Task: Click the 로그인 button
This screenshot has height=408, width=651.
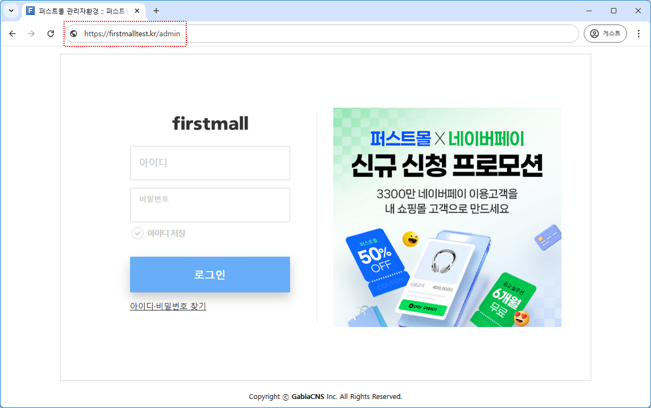Action: [x=210, y=275]
